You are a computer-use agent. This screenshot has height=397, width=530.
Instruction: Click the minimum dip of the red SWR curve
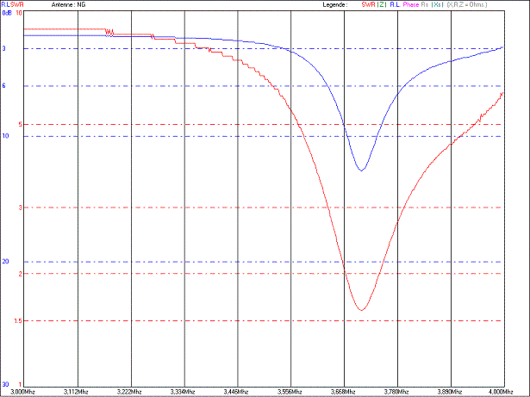click(x=360, y=309)
